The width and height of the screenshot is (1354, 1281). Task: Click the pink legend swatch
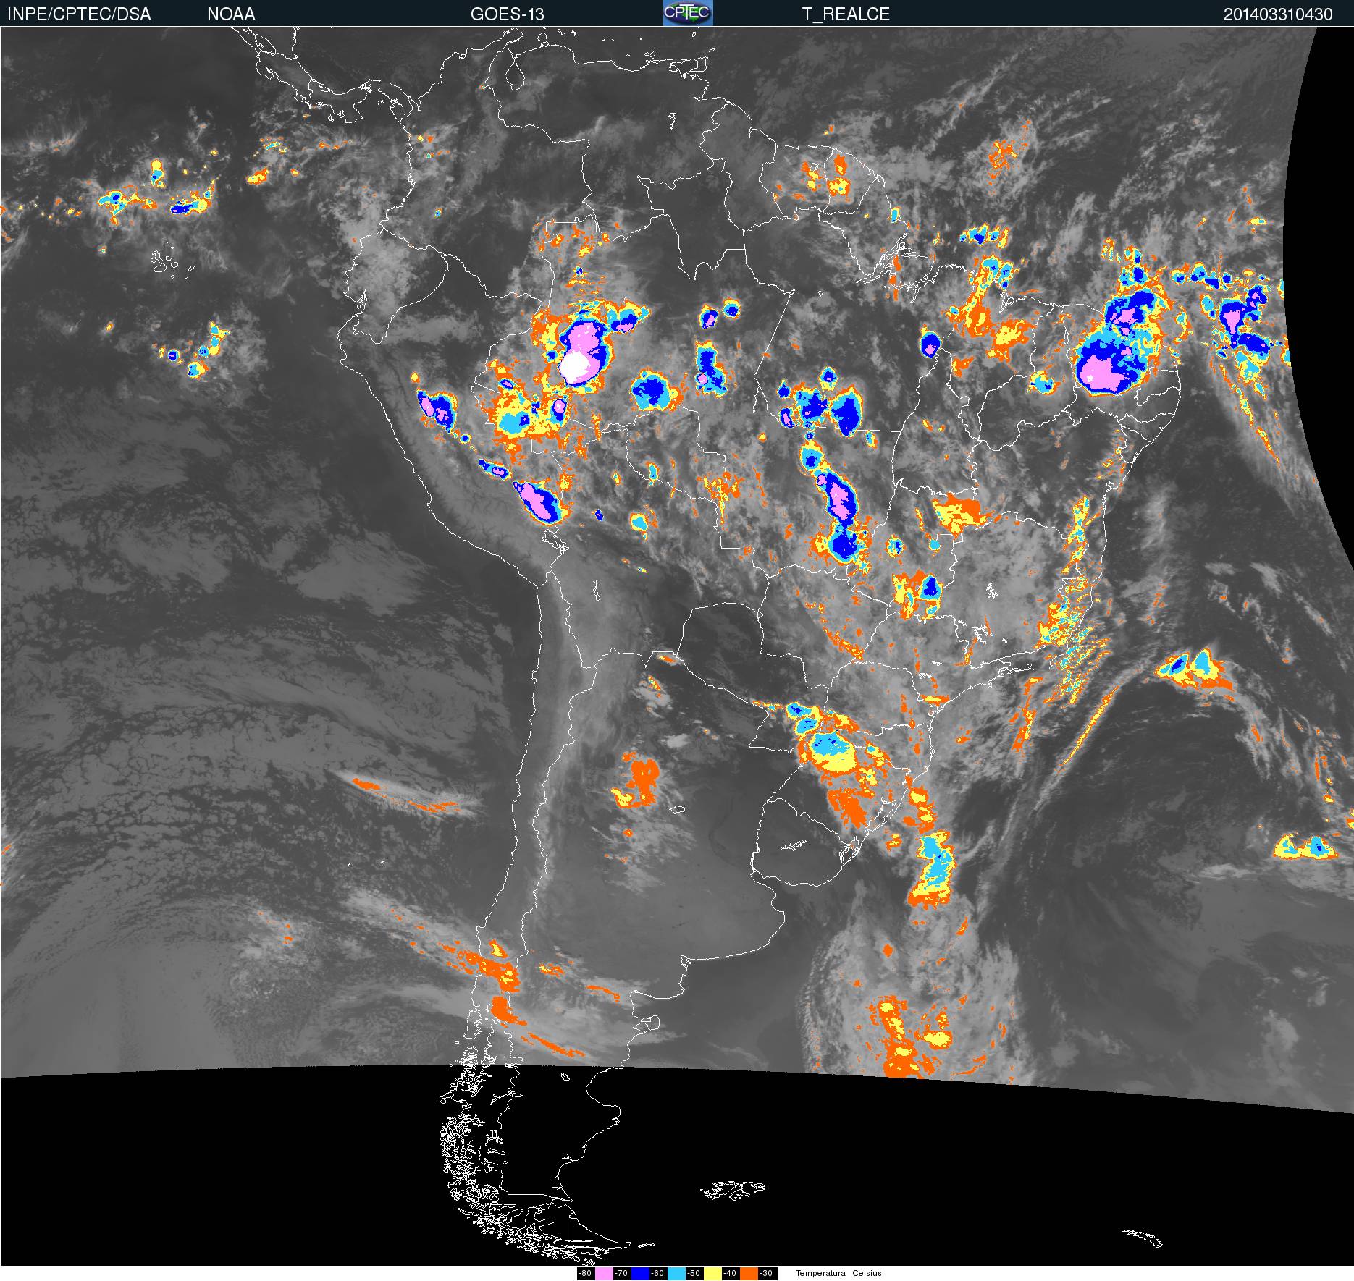click(604, 1274)
